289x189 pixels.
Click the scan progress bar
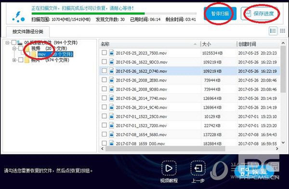[x=114, y=13]
